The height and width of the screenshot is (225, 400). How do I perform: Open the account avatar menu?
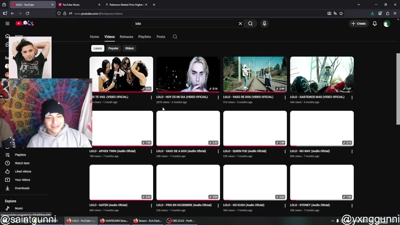pos(387,24)
